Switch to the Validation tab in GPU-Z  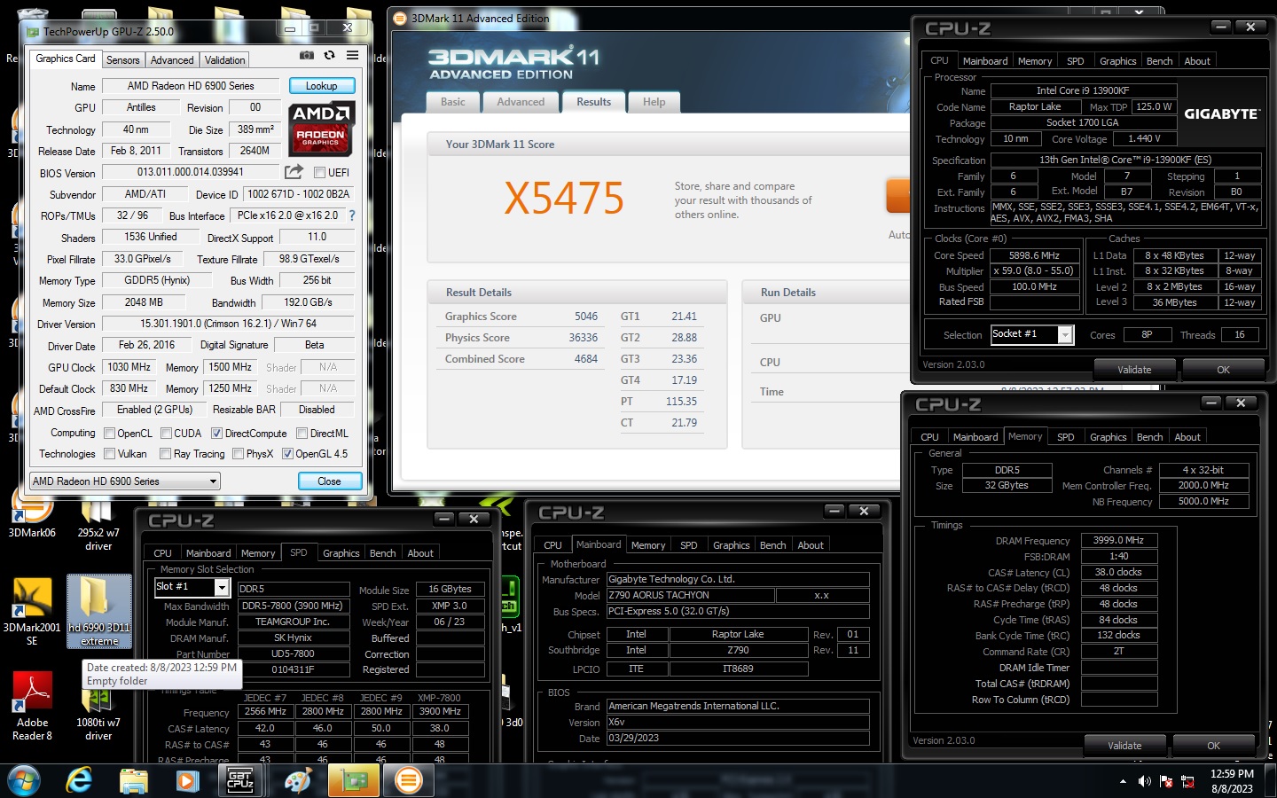[x=224, y=60]
